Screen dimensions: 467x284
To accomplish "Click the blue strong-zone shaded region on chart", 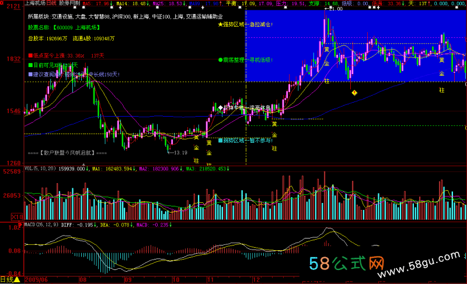I will click(356, 46).
